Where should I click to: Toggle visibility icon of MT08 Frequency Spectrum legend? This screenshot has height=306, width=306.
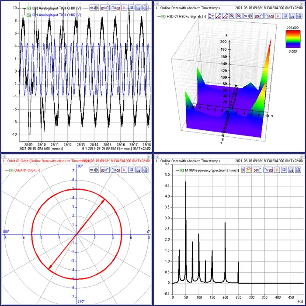(x=182, y=170)
